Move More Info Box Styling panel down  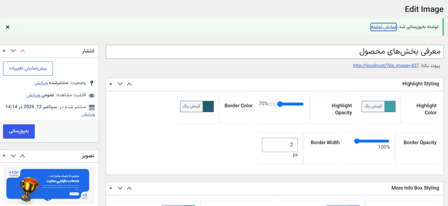[120, 188]
